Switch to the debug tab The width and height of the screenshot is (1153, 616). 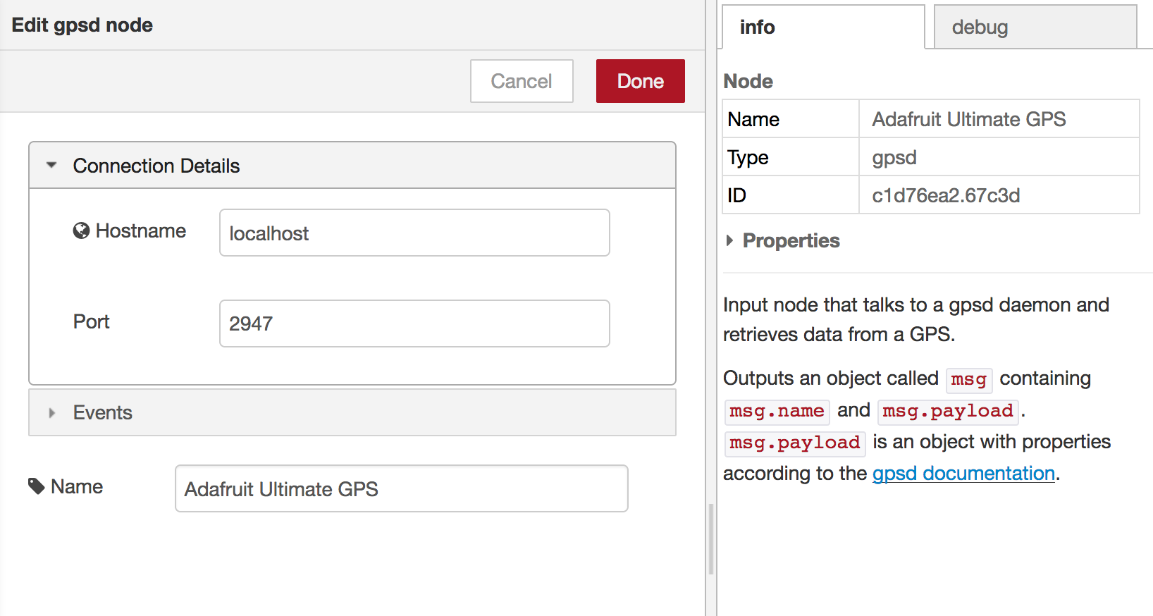[x=1035, y=27]
